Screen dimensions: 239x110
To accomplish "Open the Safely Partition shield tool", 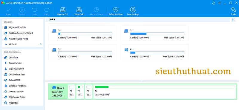I will [x=116, y=11].
